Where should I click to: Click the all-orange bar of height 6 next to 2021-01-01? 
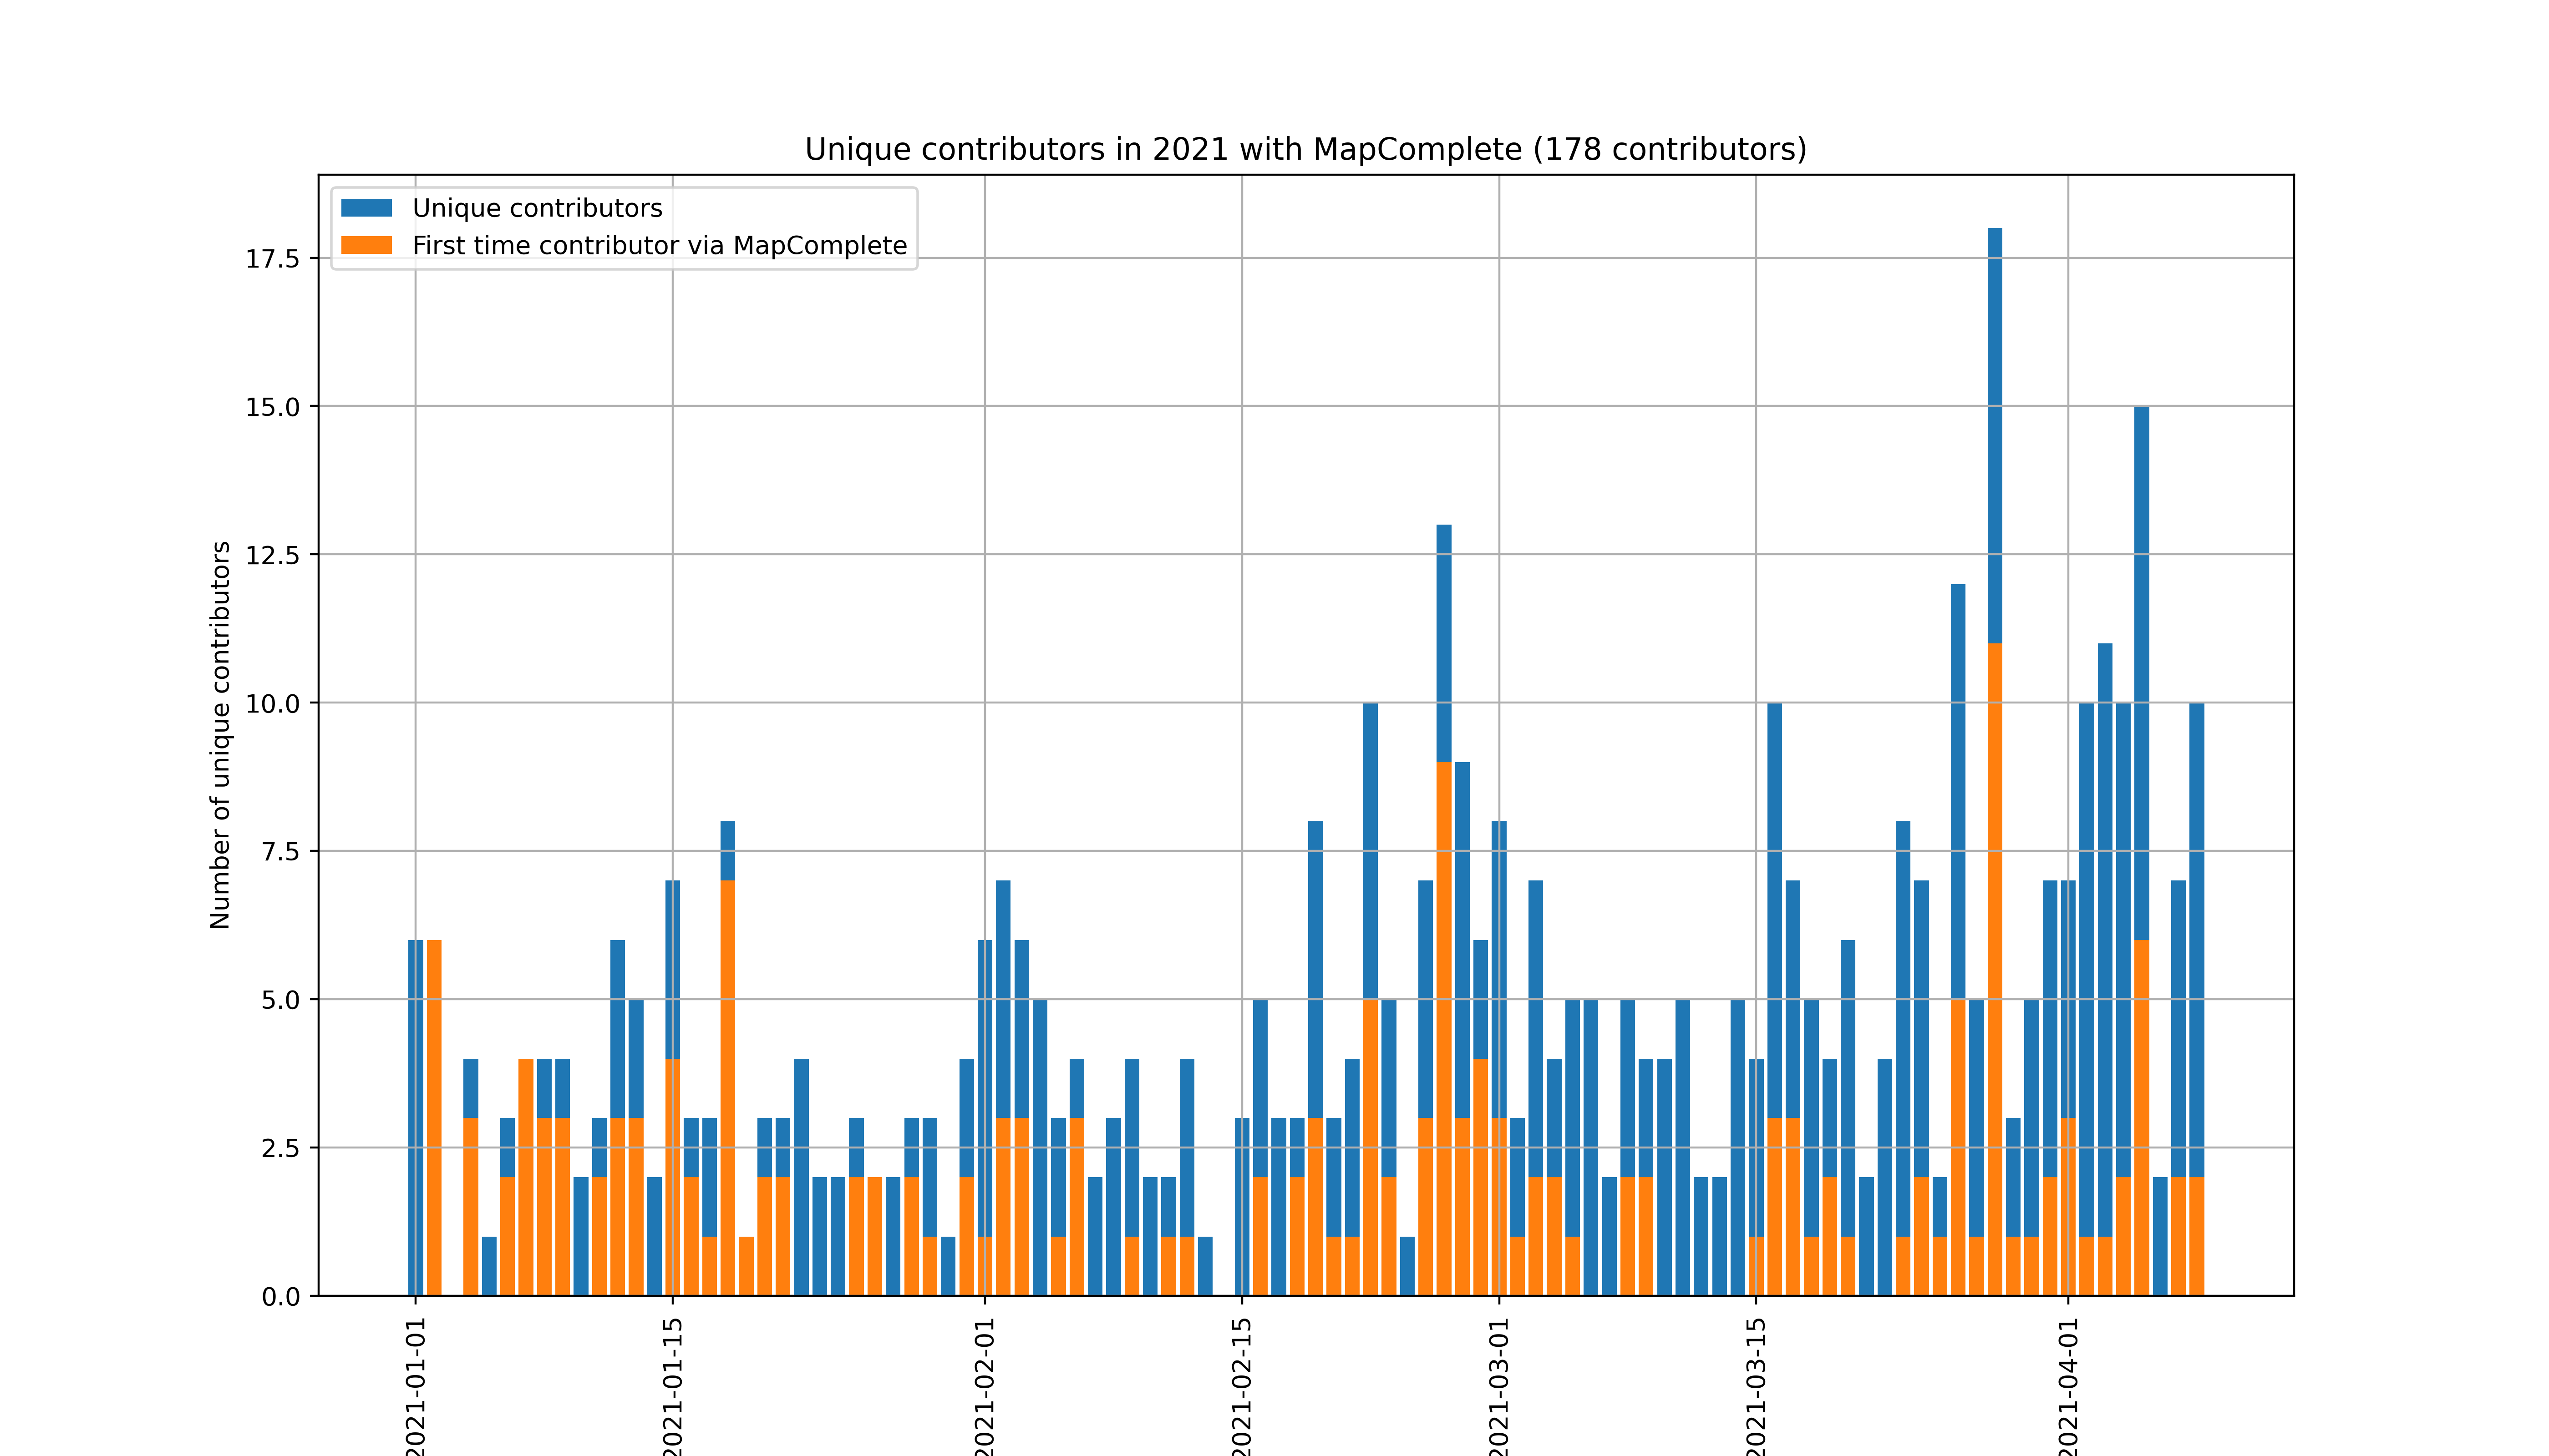pyautogui.click(x=434, y=1118)
